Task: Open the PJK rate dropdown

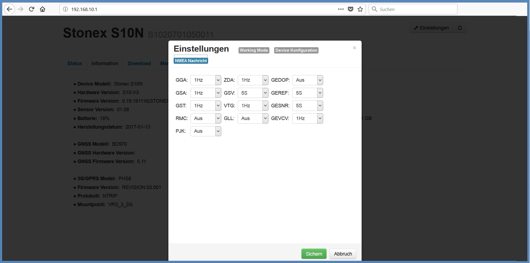Action: [x=206, y=131]
